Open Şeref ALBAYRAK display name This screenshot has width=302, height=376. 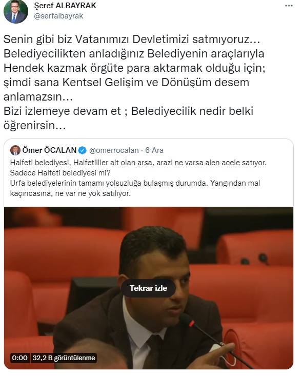pyautogui.click(x=65, y=6)
